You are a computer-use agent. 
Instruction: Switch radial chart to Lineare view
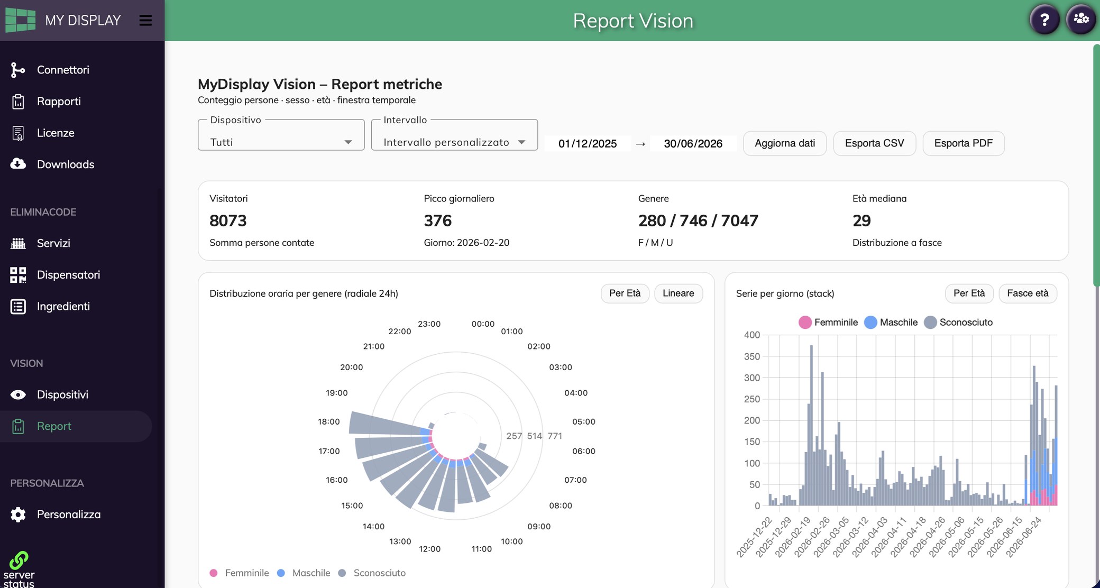click(x=679, y=293)
